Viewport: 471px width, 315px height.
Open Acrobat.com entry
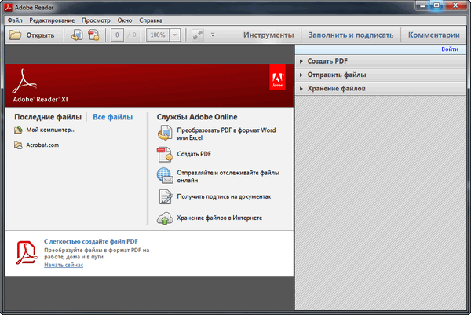[x=42, y=145]
